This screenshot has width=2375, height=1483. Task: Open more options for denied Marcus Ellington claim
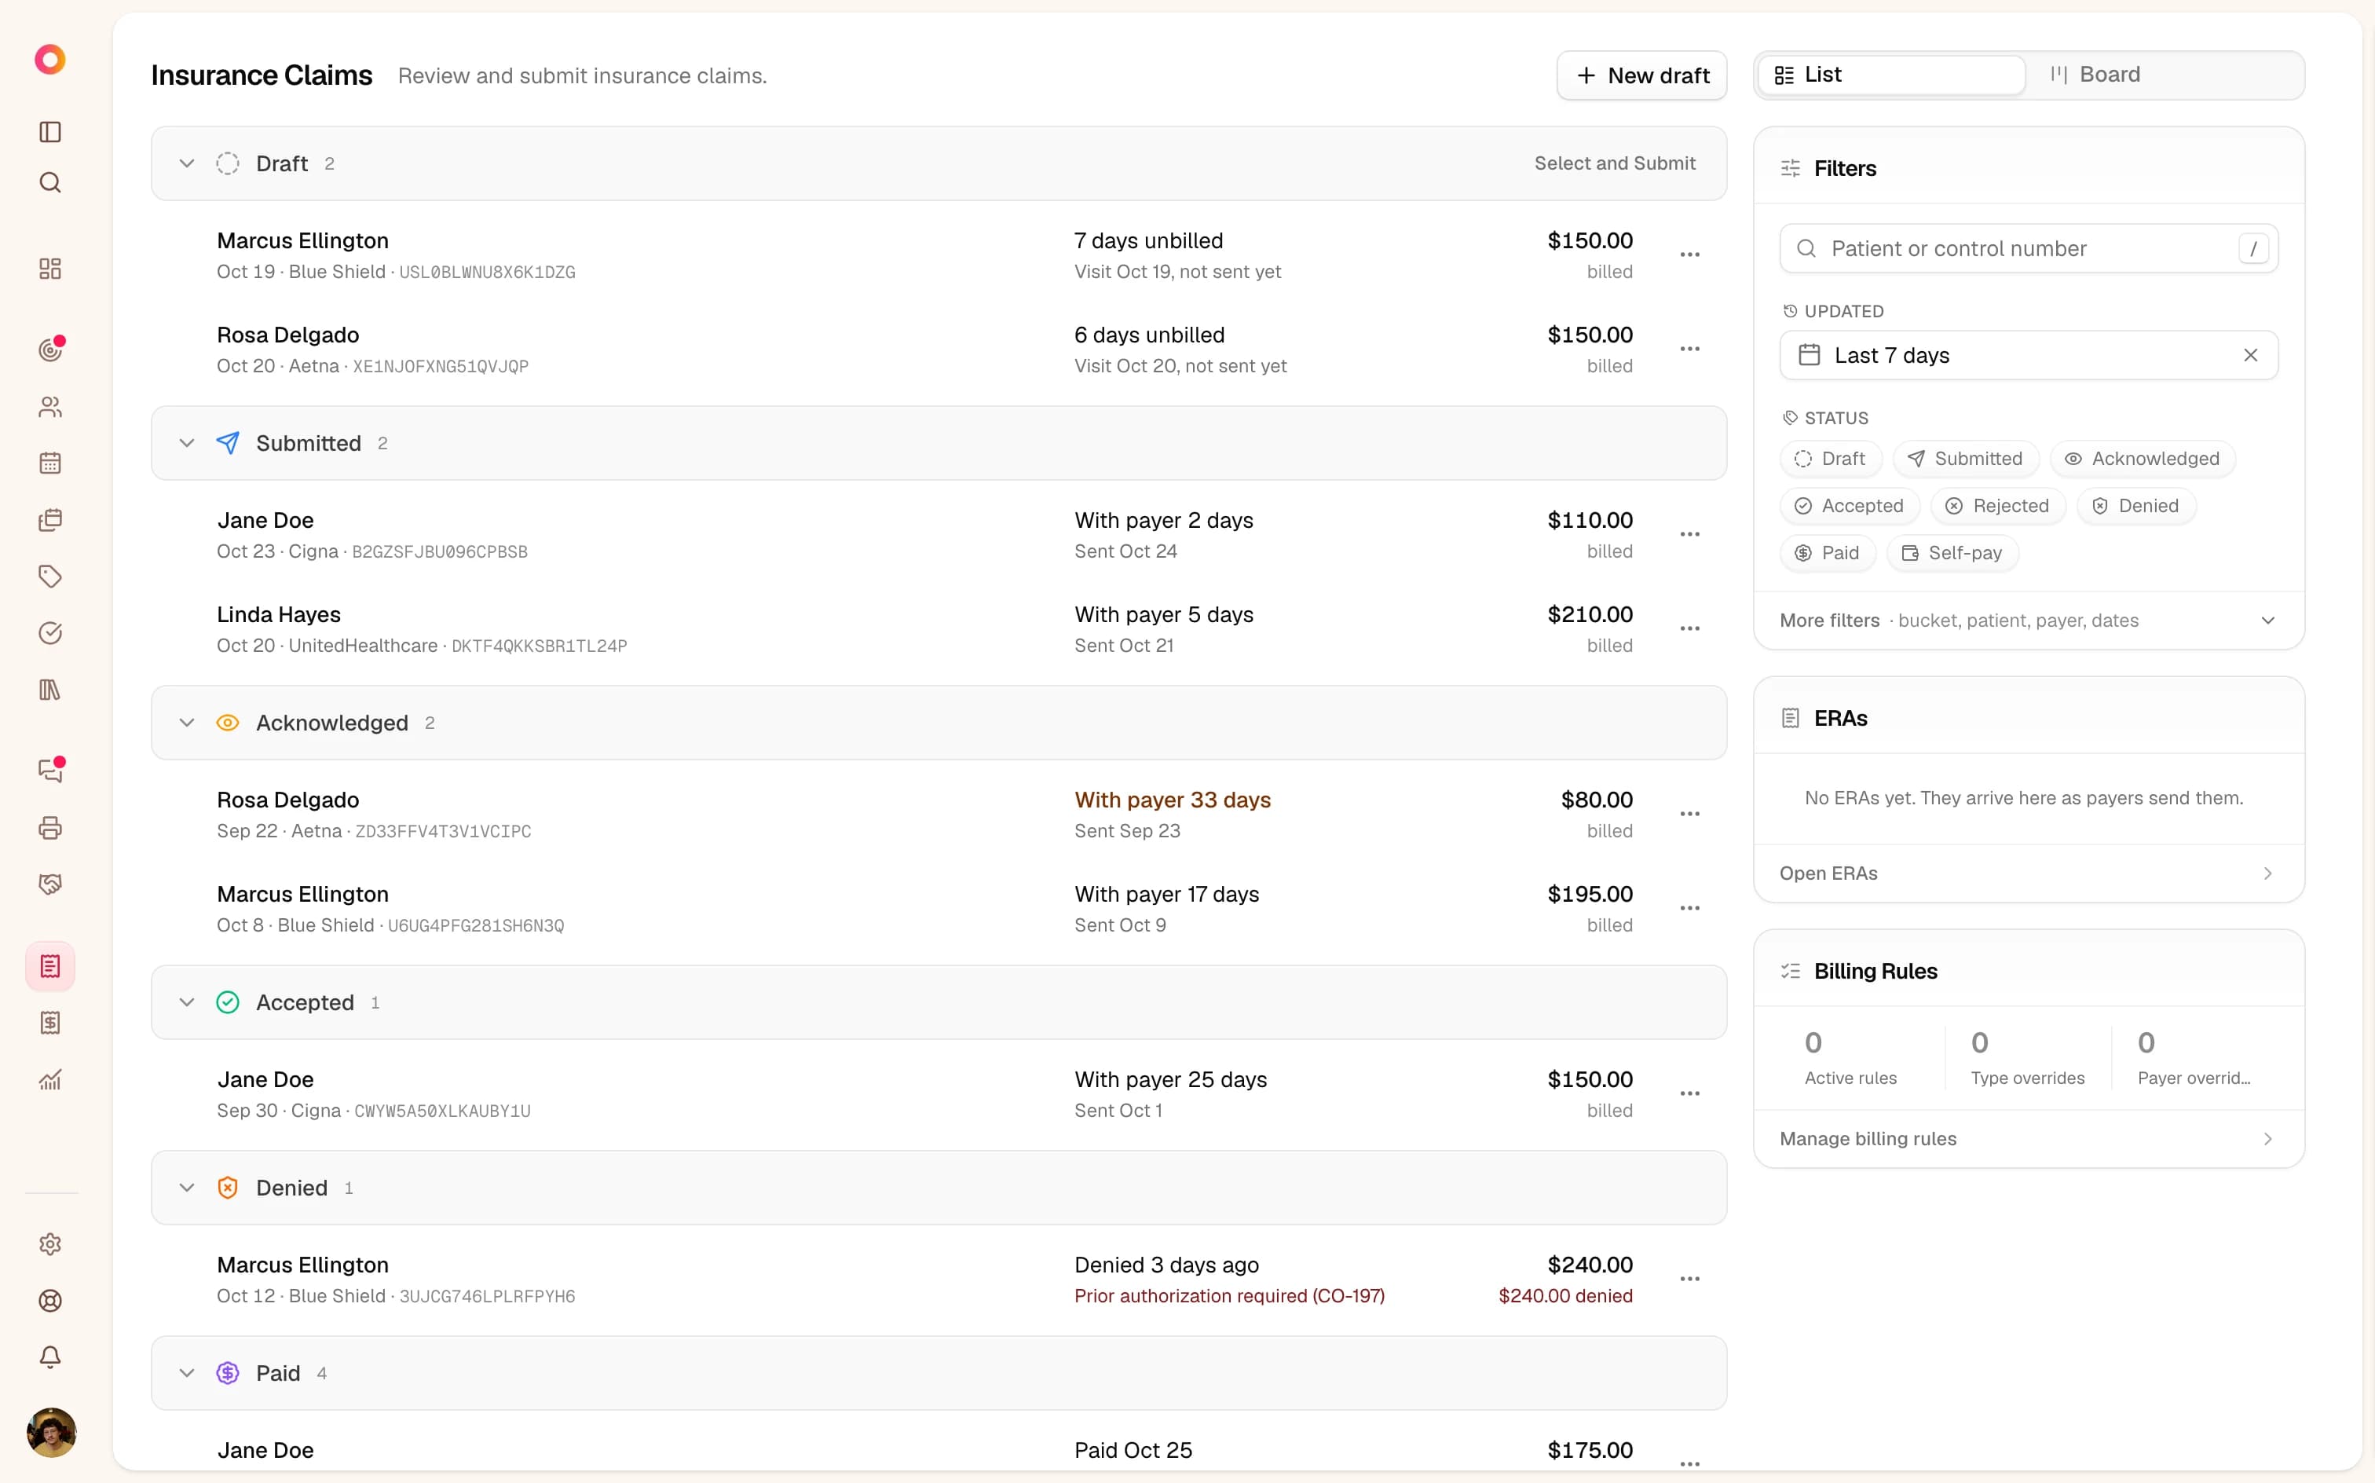point(1689,1279)
